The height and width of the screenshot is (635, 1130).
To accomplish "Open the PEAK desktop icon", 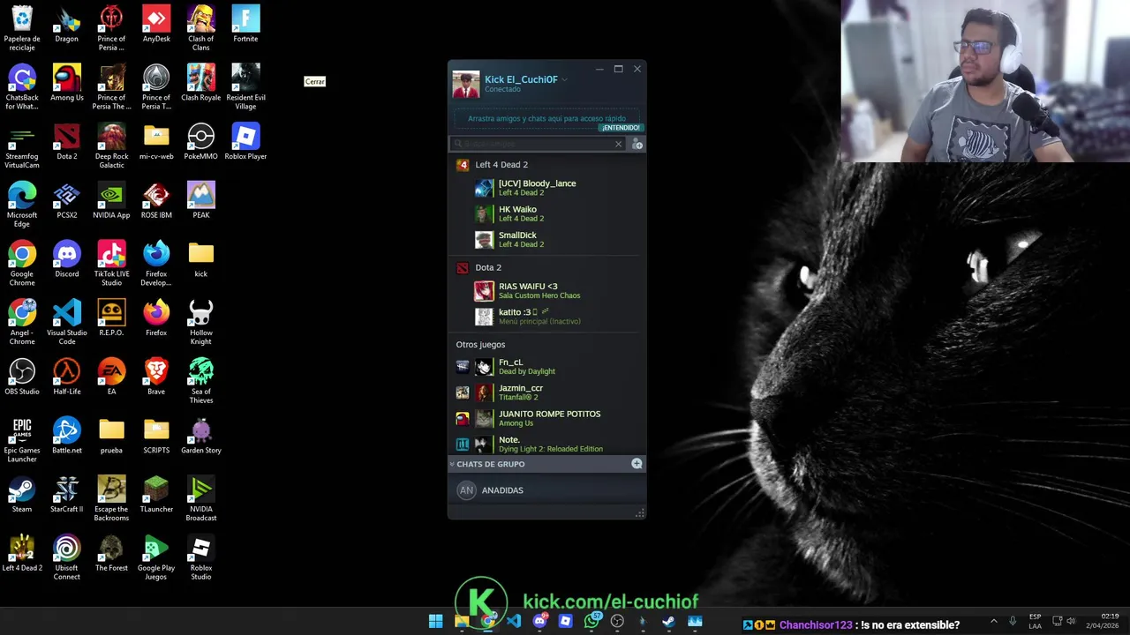I will click(x=201, y=200).
